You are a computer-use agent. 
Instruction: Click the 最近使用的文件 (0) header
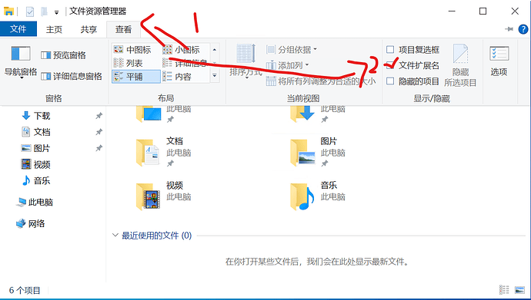pos(157,236)
